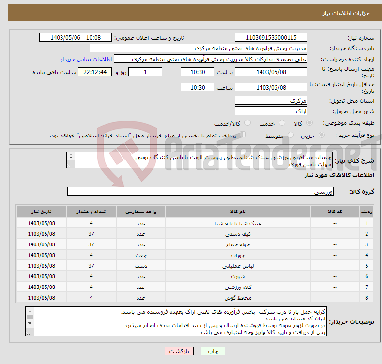Image resolution: width=382 pixels, height=364 pixels.
Task: Click the unit cell دست in لباس عملیاتی row
Action: pos(141,266)
